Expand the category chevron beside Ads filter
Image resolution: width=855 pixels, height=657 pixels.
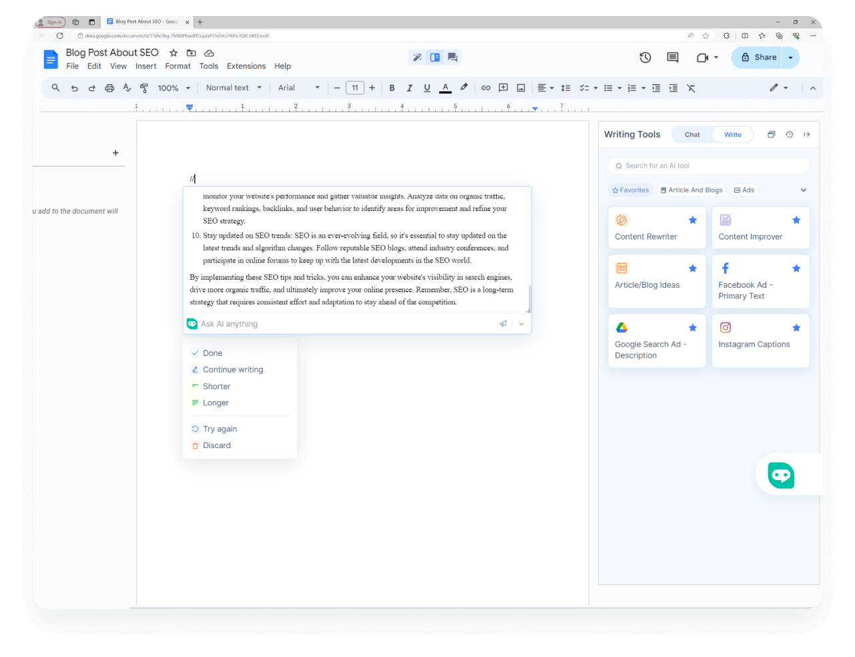(x=803, y=190)
